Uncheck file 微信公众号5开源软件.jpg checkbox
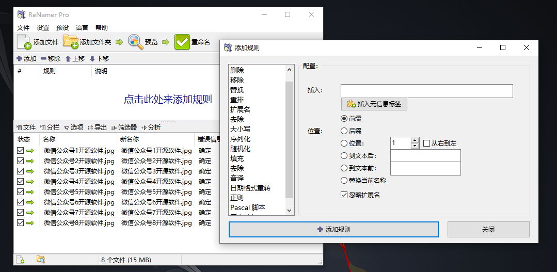Screen dimensions: 557x272 coord(20,192)
